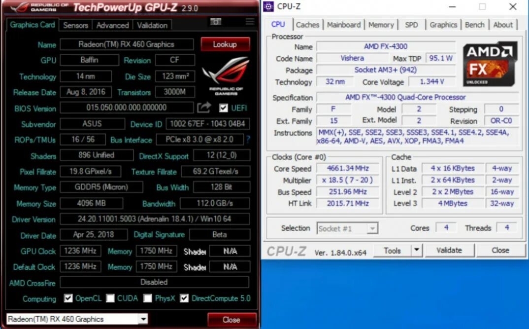Click the Close button in CPU-Z
The width and height of the screenshot is (529, 329).
500,250
